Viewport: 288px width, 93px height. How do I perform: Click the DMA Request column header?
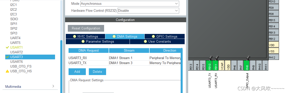tap(89, 51)
